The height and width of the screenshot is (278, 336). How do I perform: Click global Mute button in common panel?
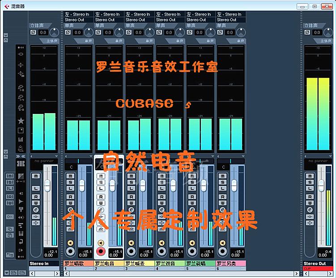click(10, 176)
